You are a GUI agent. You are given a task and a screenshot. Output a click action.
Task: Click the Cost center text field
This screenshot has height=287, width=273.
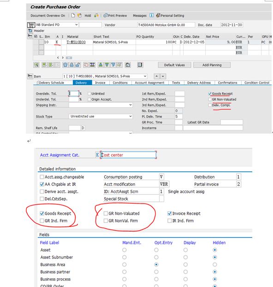129,155
